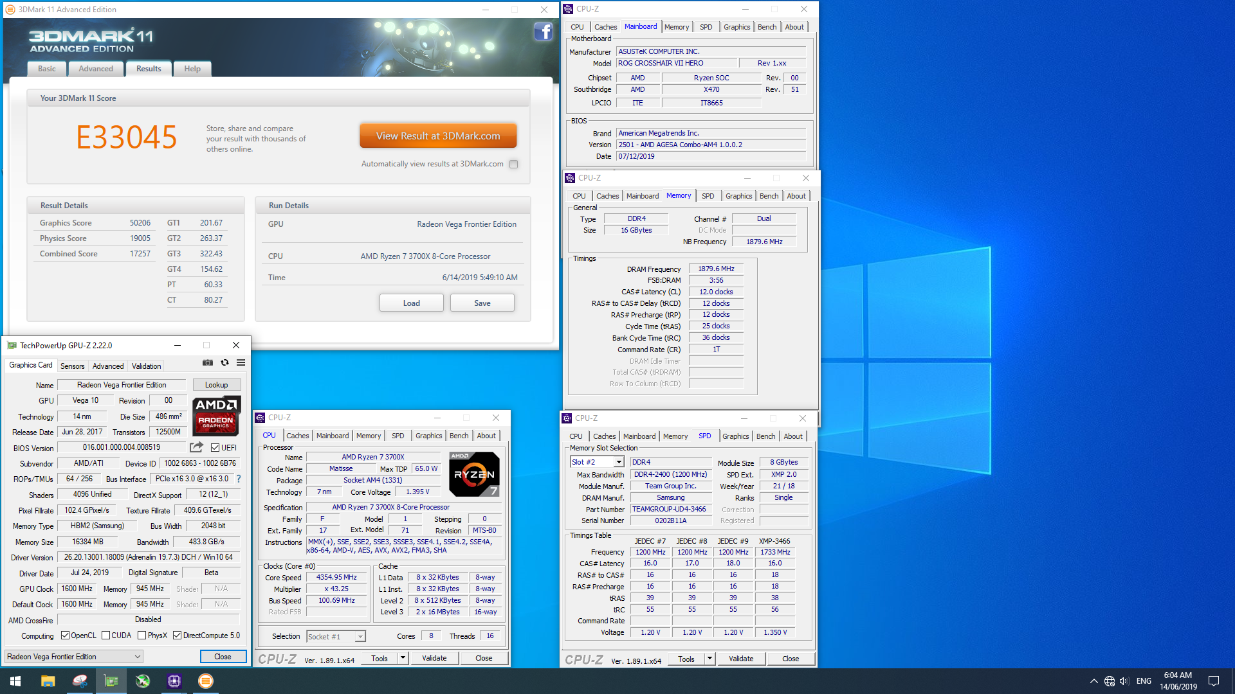Click the Core Speed 4354.95 MHz value
The image size is (1235, 694).
[336, 577]
